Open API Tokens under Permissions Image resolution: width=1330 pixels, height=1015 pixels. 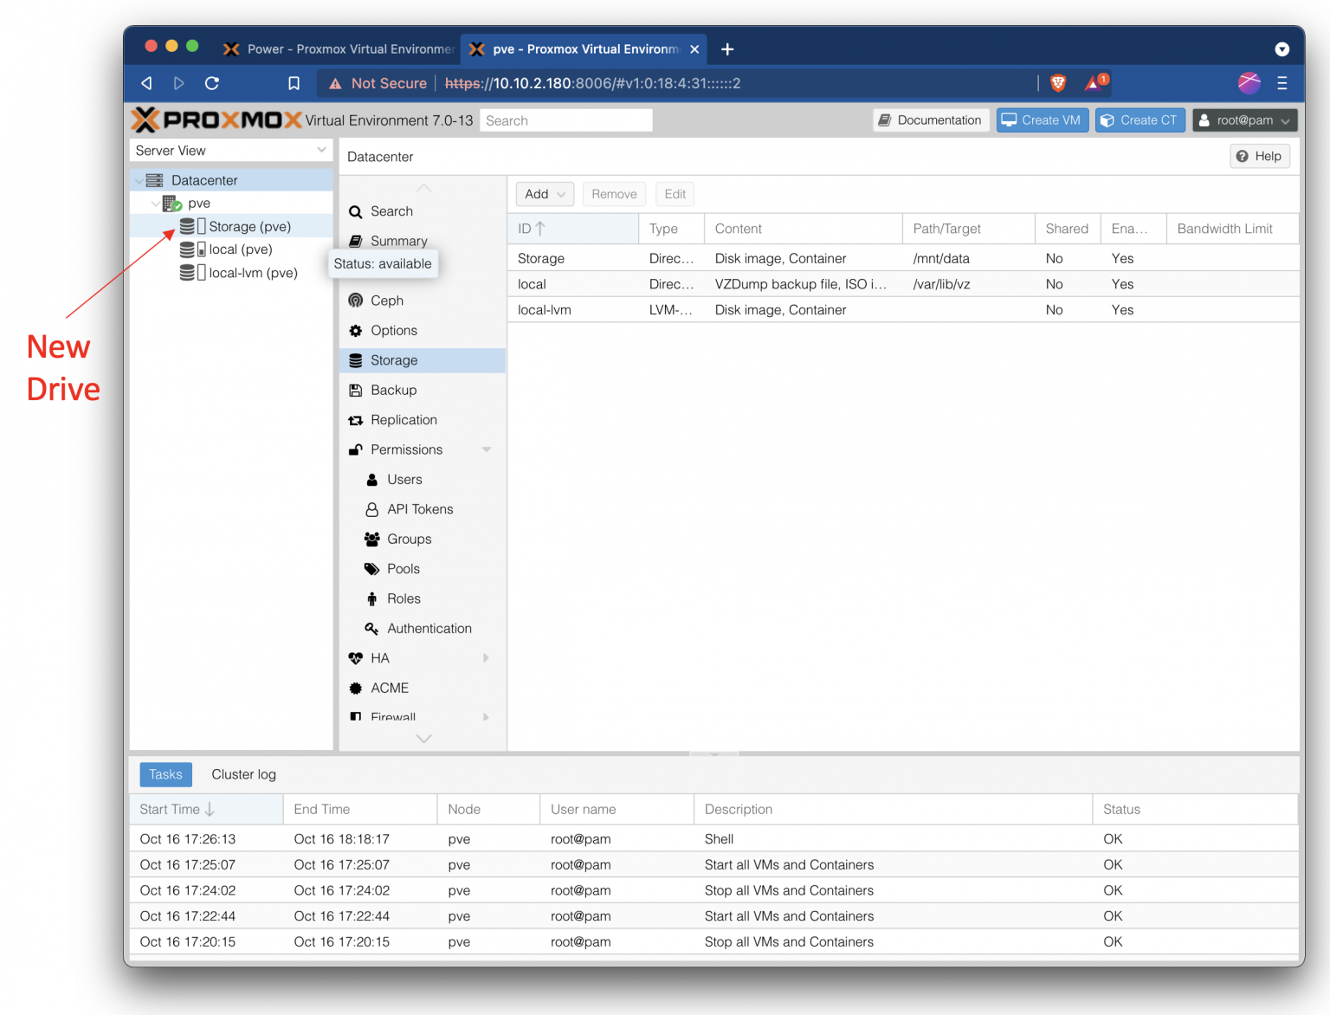tap(422, 509)
